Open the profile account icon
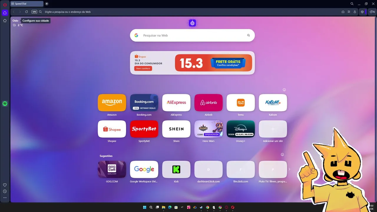Screen dimensions: 377x212 355,12
